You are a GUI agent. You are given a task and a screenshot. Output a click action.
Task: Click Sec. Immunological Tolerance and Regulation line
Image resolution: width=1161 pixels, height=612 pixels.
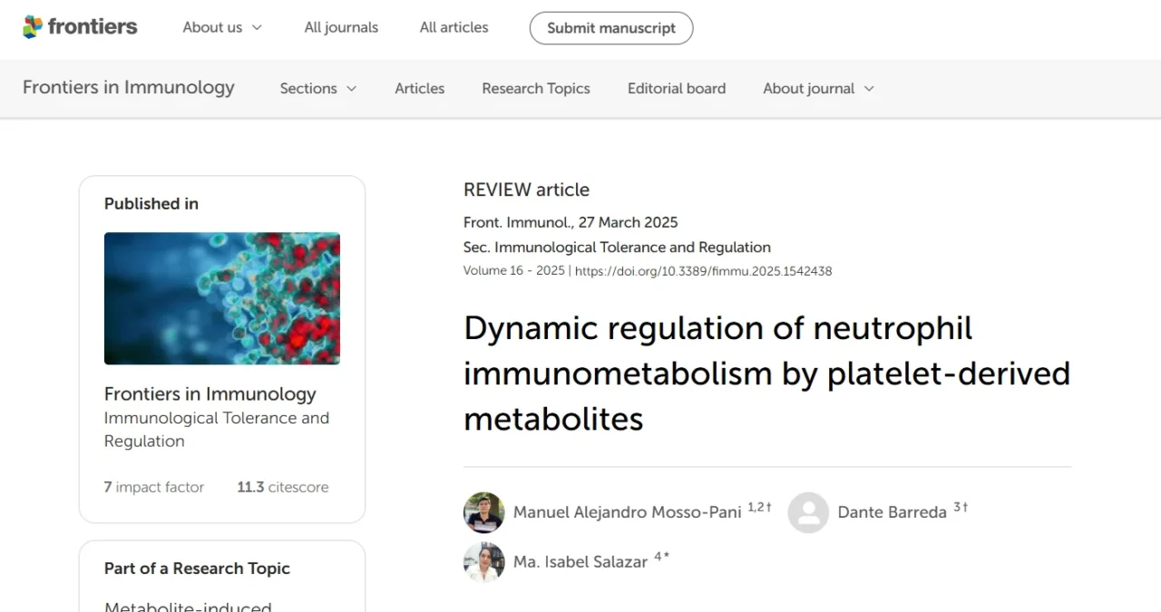point(617,248)
